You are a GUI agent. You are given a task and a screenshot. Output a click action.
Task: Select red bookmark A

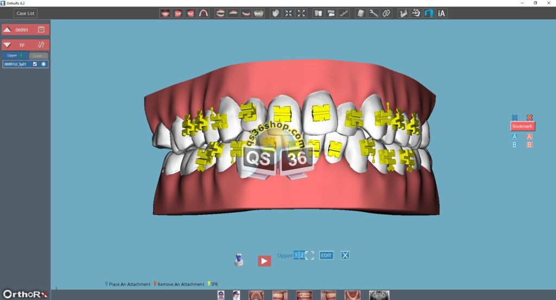[x=529, y=136]
